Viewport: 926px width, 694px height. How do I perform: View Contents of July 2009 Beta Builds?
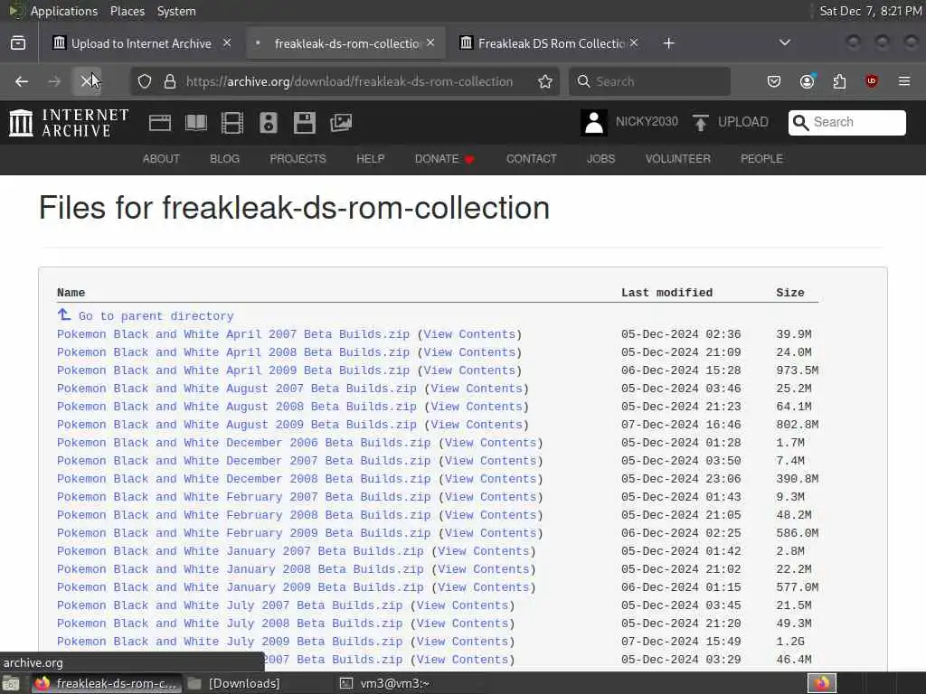(x=462, y=642)
